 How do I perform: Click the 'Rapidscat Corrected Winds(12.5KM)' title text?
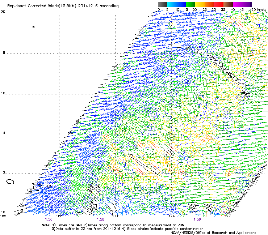pyautogui.click(x=42, y=6)
